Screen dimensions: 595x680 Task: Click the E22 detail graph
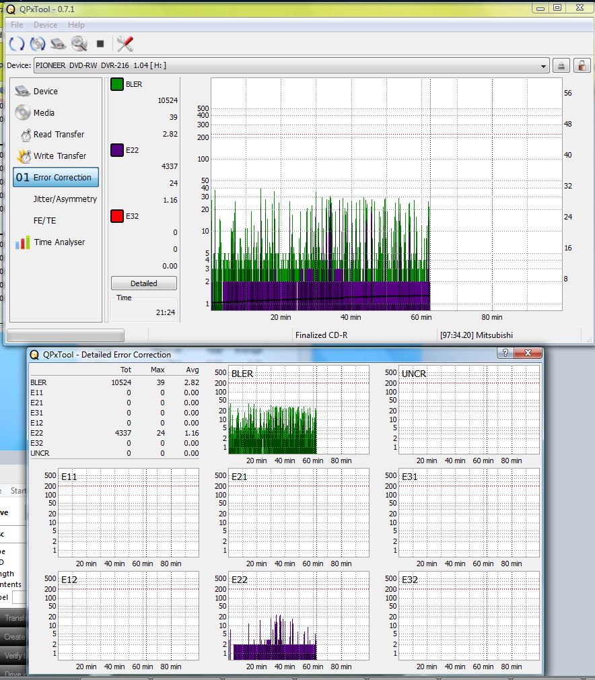(x=299, y=616)
